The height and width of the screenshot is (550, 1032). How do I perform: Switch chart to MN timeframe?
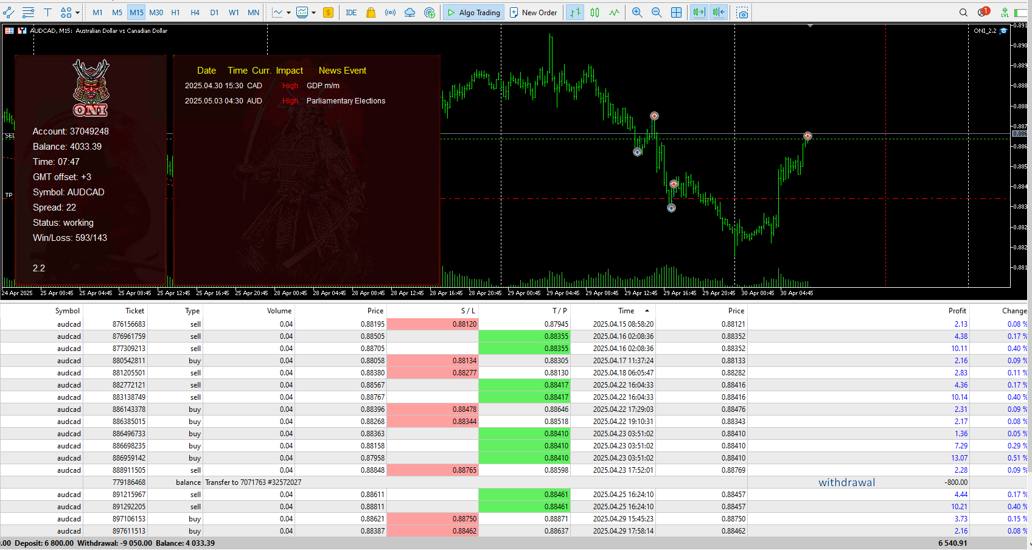tap(253, 12)
